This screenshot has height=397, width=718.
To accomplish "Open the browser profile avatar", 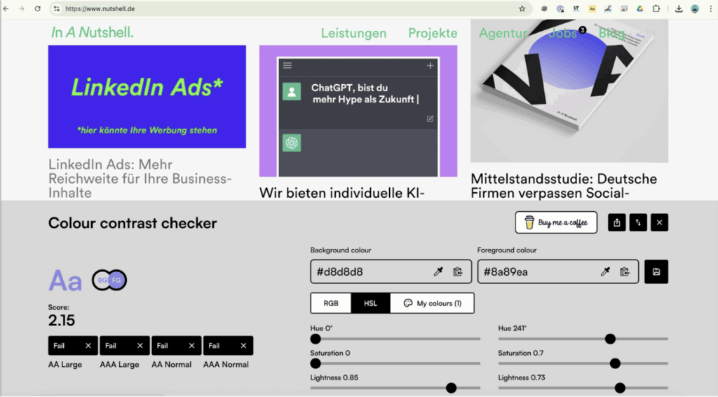I will click(695, 8).
